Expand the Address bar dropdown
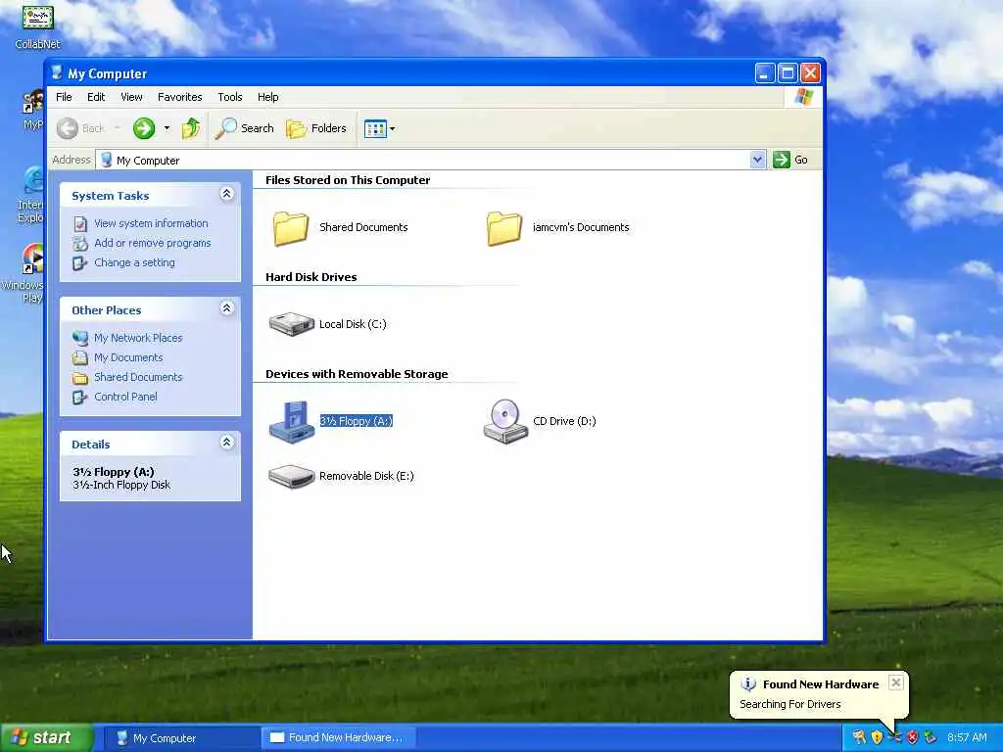Image resolution: width=1003 pixels, height=752 pixels. [757, 160]
